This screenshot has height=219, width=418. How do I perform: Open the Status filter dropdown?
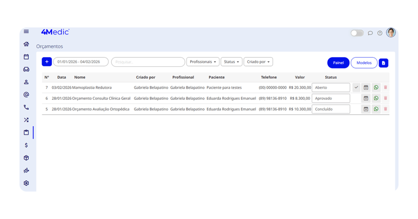[231, 62]
